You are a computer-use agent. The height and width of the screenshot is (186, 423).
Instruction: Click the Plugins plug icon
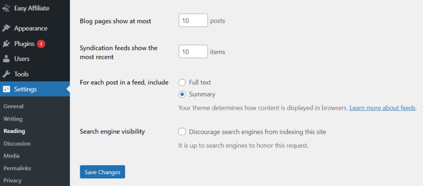click(6, 44)
